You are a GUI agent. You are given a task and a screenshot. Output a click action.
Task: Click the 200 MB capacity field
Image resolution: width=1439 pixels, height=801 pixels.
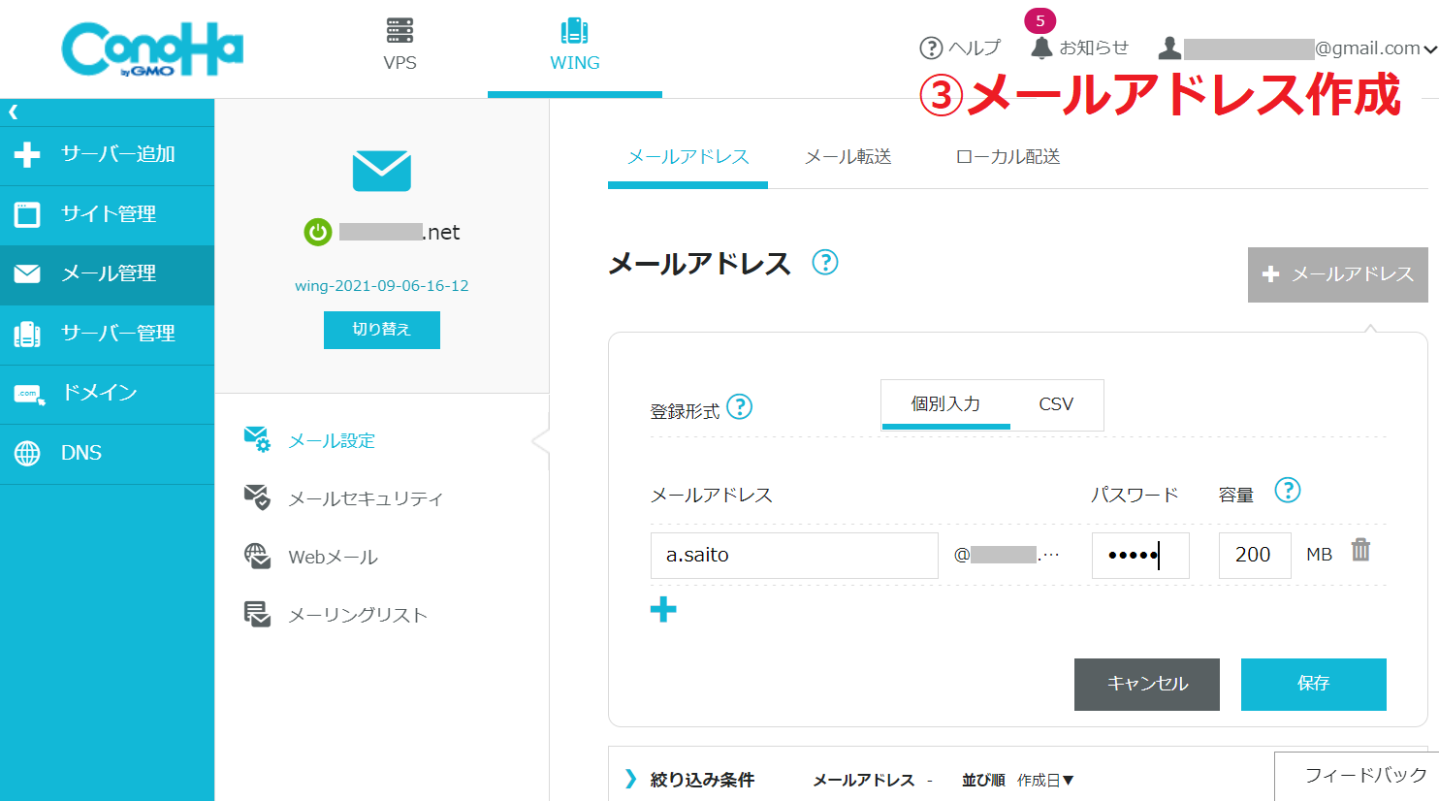(1255, 556)
